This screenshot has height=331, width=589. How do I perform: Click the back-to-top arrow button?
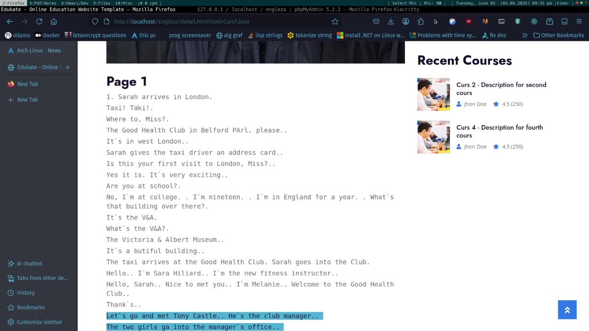[x=567, y=310]
